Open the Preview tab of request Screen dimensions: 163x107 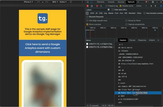tap(132, 40)
